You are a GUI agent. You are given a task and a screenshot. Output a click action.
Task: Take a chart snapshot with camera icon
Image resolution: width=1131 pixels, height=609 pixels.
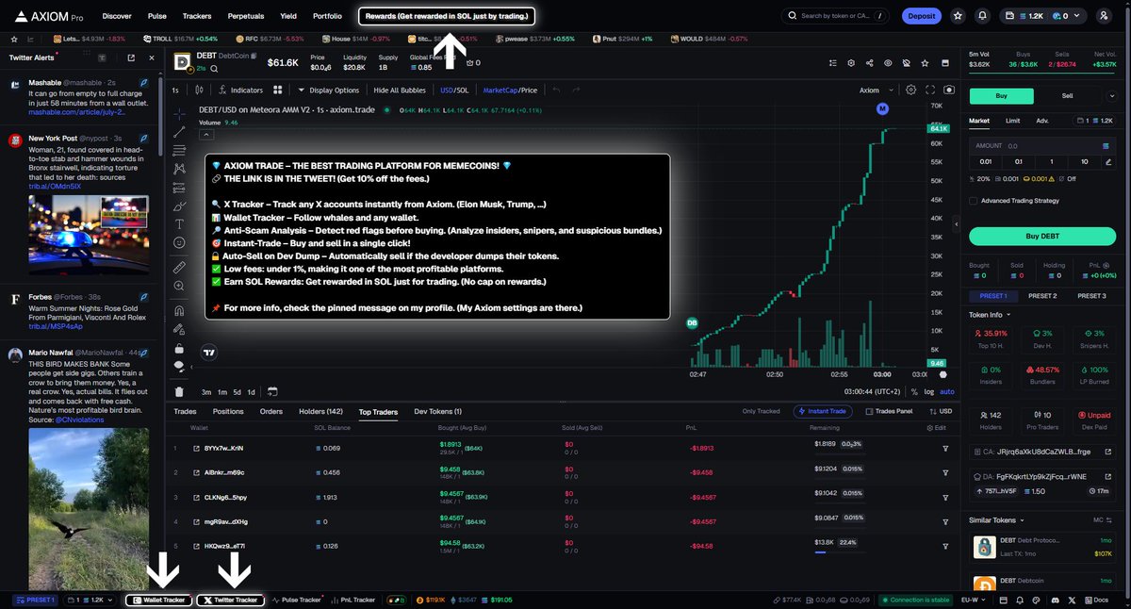[948, 90]
